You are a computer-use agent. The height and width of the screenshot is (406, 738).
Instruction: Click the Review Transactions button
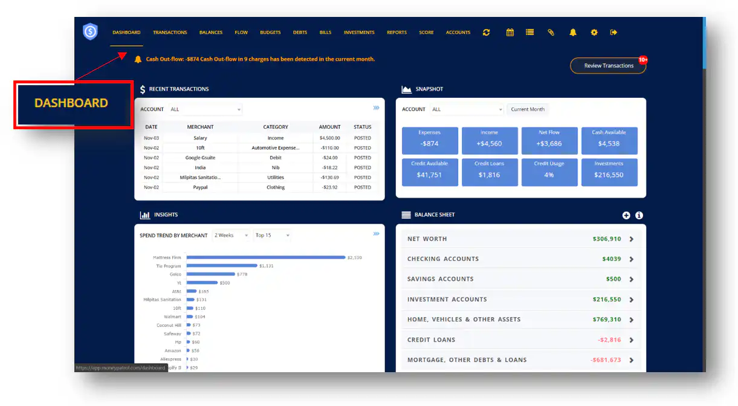pyautogui.click(x=608, y=66)
